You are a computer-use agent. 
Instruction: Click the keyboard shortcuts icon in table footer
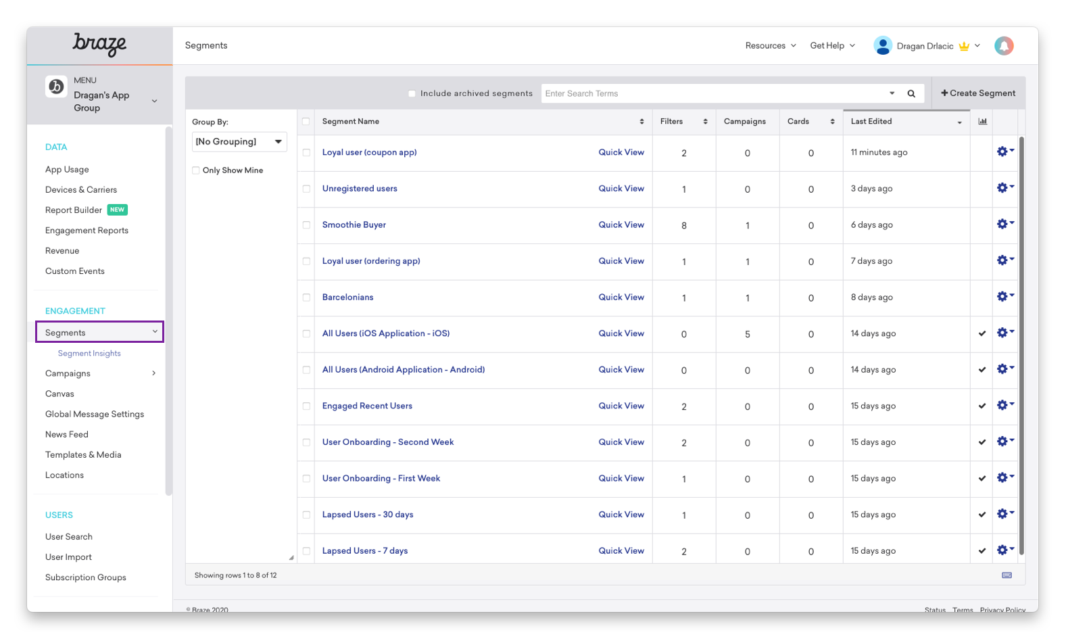(1007, 575)
